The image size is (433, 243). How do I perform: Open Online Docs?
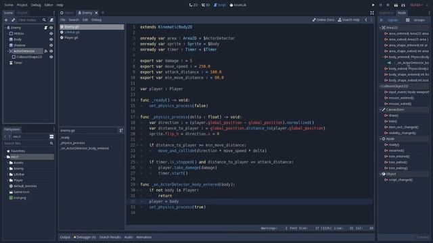coord(323,20)
